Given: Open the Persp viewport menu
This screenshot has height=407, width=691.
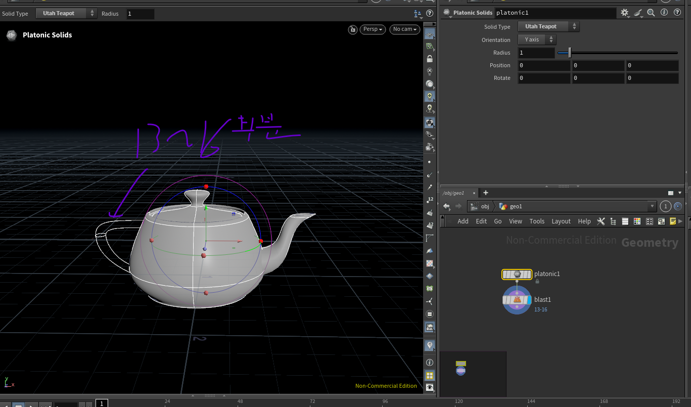Looking at the screenshot, I should 373,29.
